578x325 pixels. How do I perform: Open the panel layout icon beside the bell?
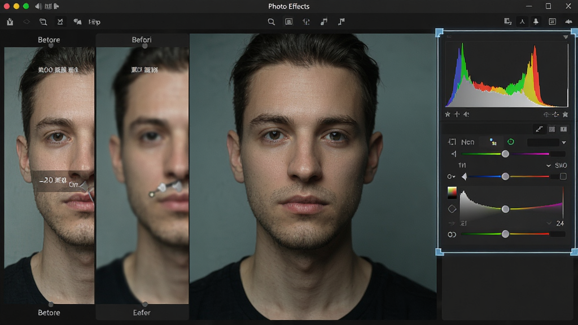click(552, 22)
